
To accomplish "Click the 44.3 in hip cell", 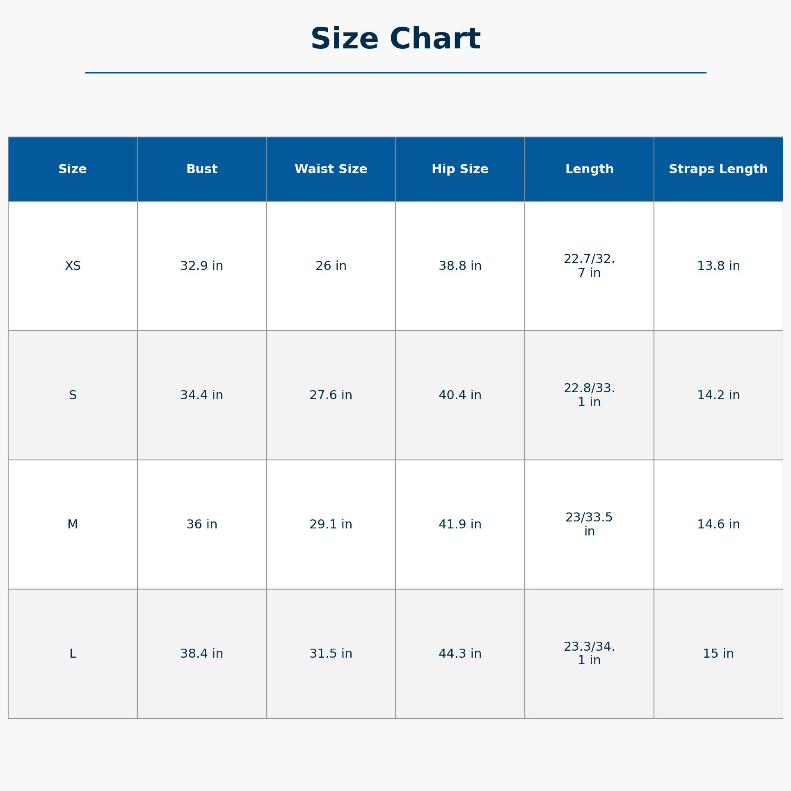I will (x=460, y=654).
